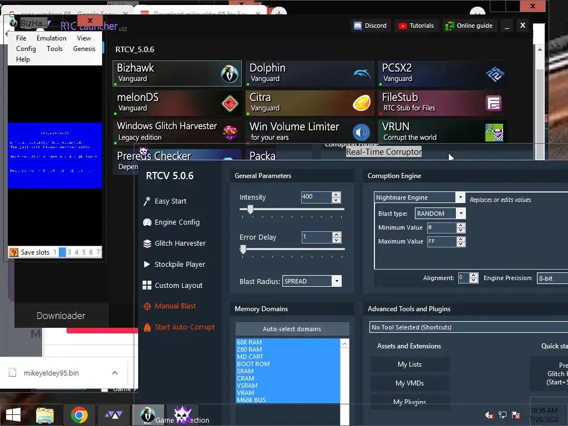Screen dimensions: 568x426
Task: Open the Citra orange slice icon
Action: [362, 103]
